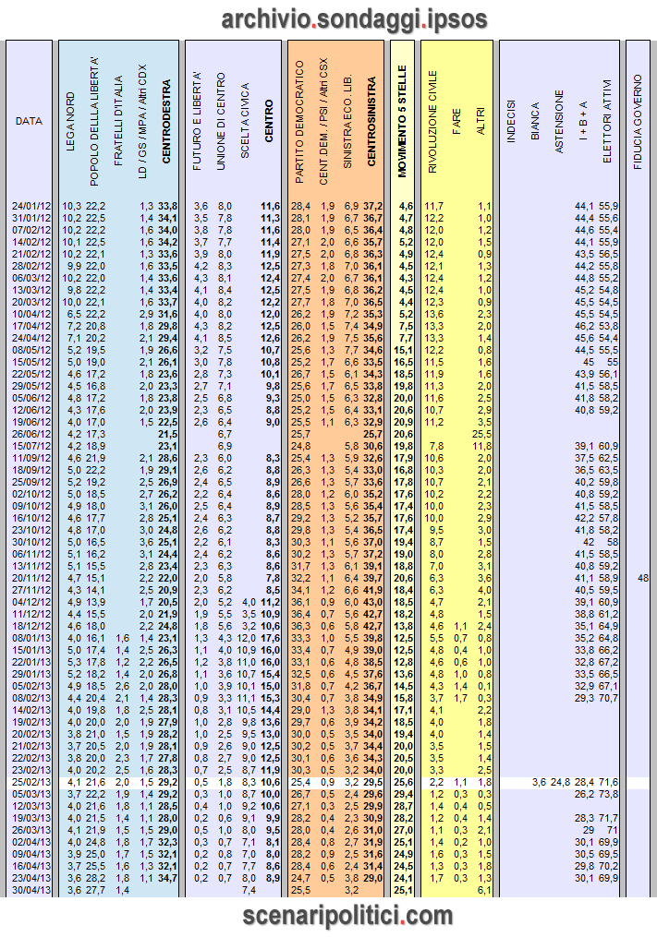Image resolution: width=657 pixels, height=937 pixels.
Task: Select the FIDUCIA GOVERNO column header
Action: [x=638, y=122]
